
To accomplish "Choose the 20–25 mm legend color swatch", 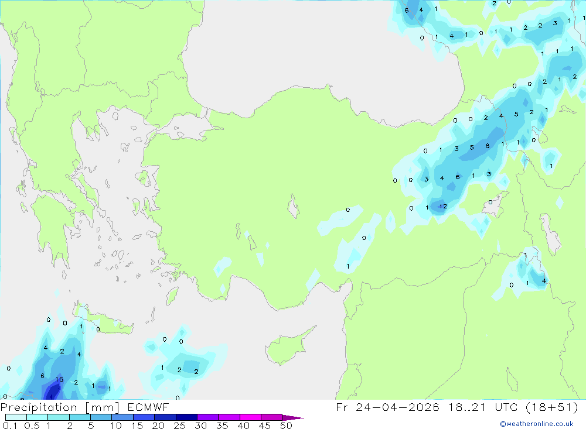I will click(x=165, y=417).
